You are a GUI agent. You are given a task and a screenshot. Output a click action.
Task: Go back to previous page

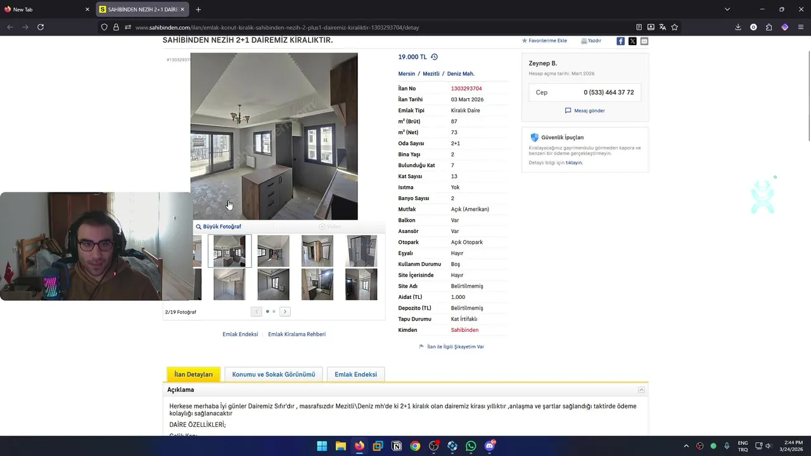(10, 27)
